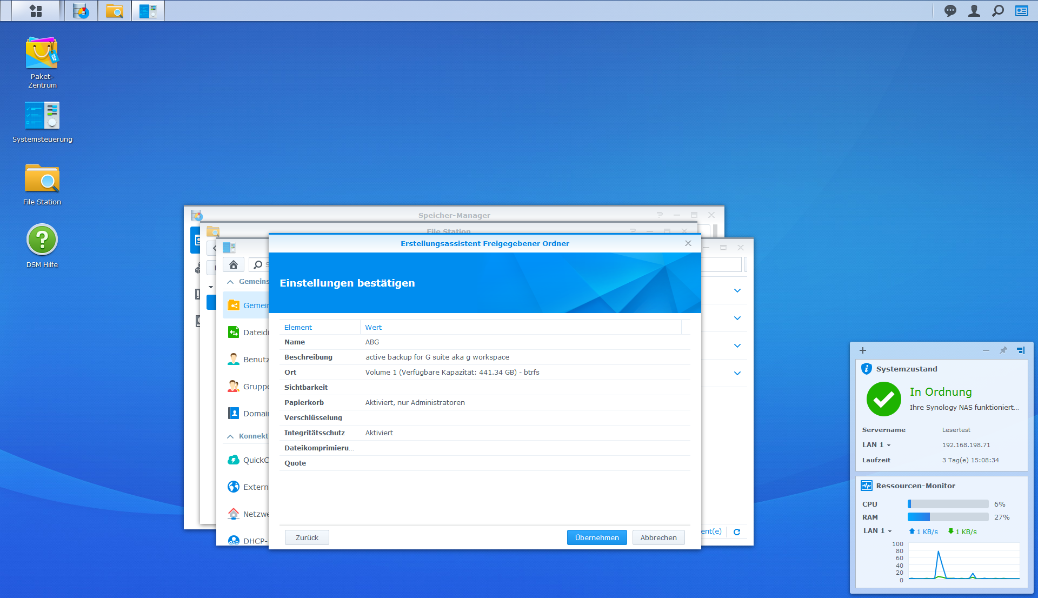The height and width of the screenshot is (598, 1038).
Task: Open DSM Hilfe desktop icon
Action: point(42,240)
